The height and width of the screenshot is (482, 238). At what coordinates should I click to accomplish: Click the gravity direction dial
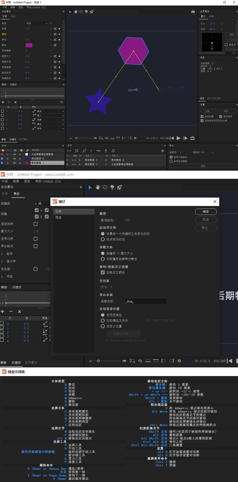[x=212, y=43]
